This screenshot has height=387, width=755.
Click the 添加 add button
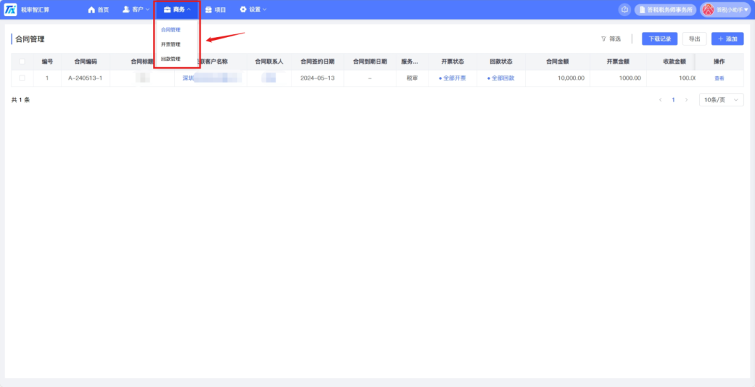[x=728, y=39]
